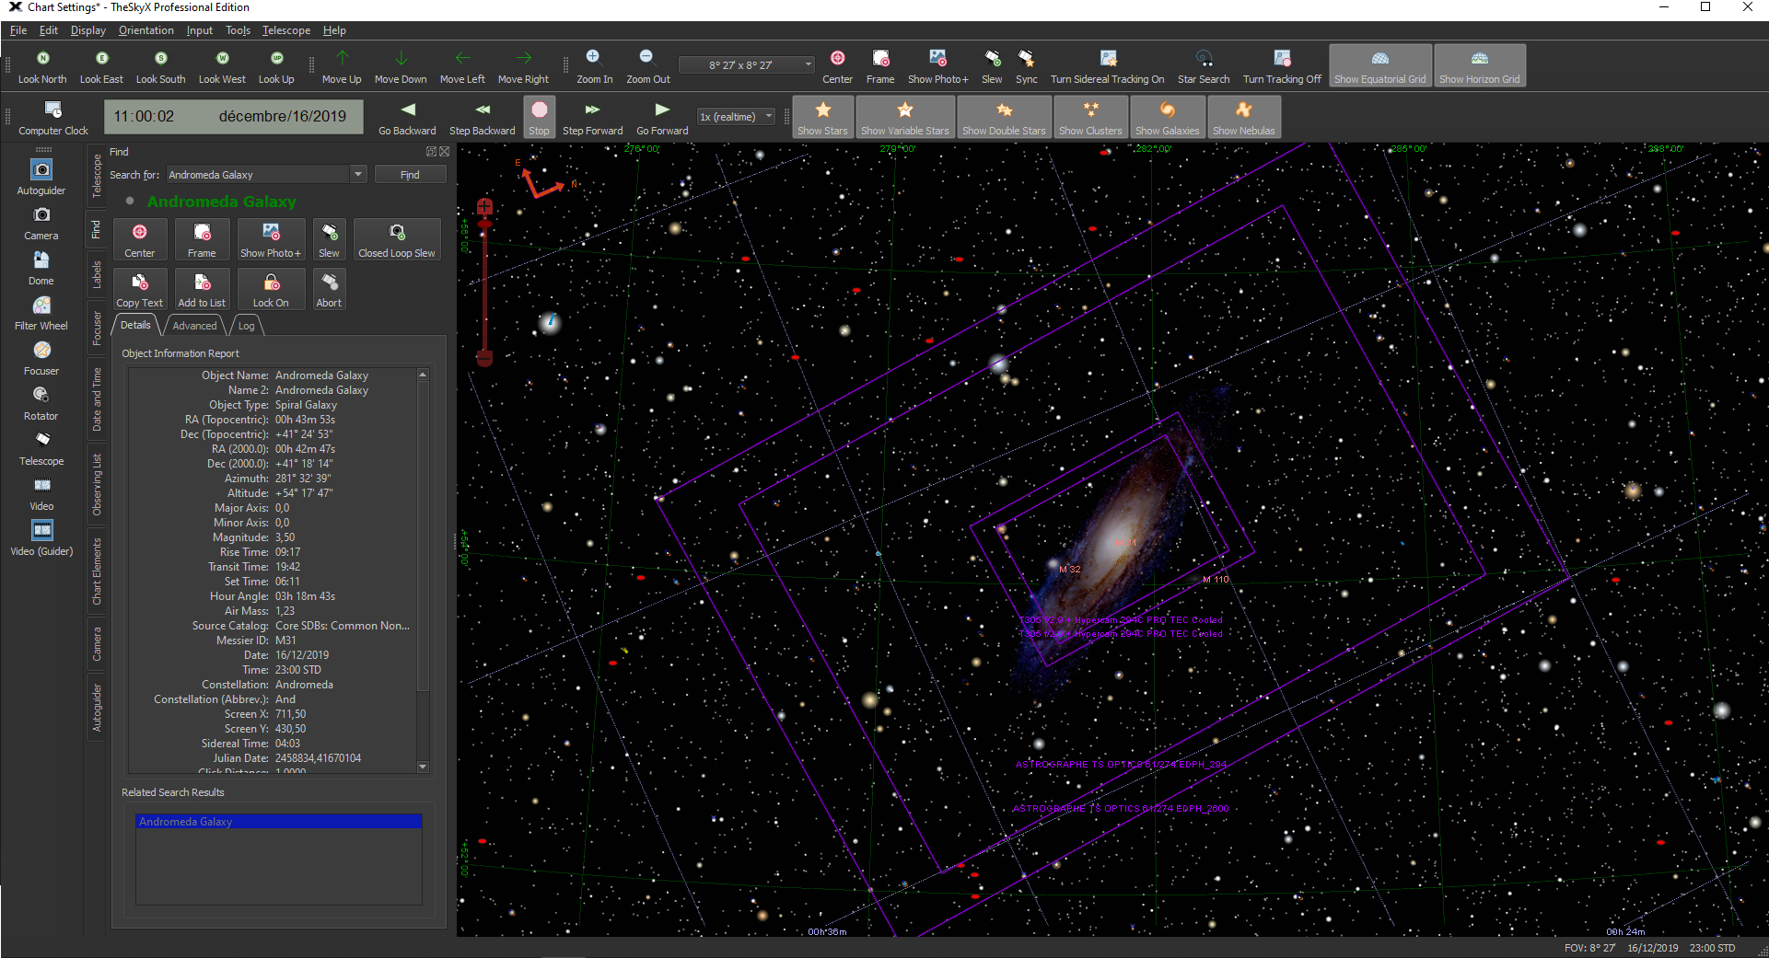
Task: Click the Abort button
Action: pyautogui.click(x=329, y=289)
